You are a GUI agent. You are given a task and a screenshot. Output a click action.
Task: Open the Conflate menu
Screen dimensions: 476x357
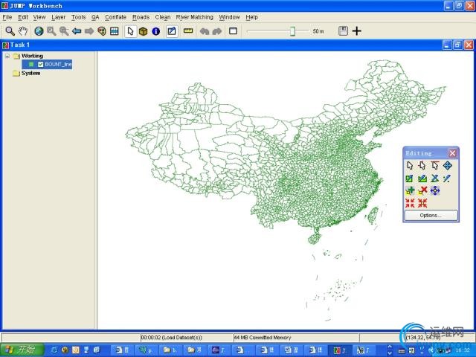click(115, 16)
